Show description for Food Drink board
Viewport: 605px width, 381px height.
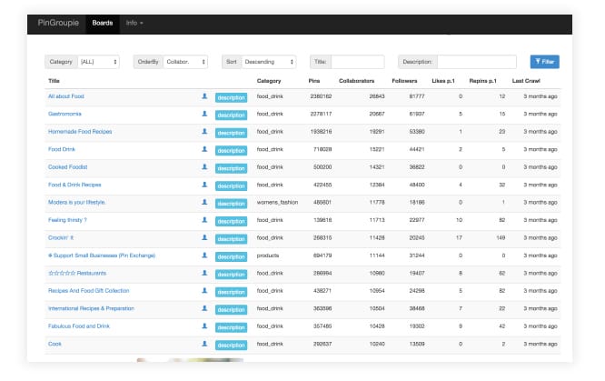click(231, 150)
